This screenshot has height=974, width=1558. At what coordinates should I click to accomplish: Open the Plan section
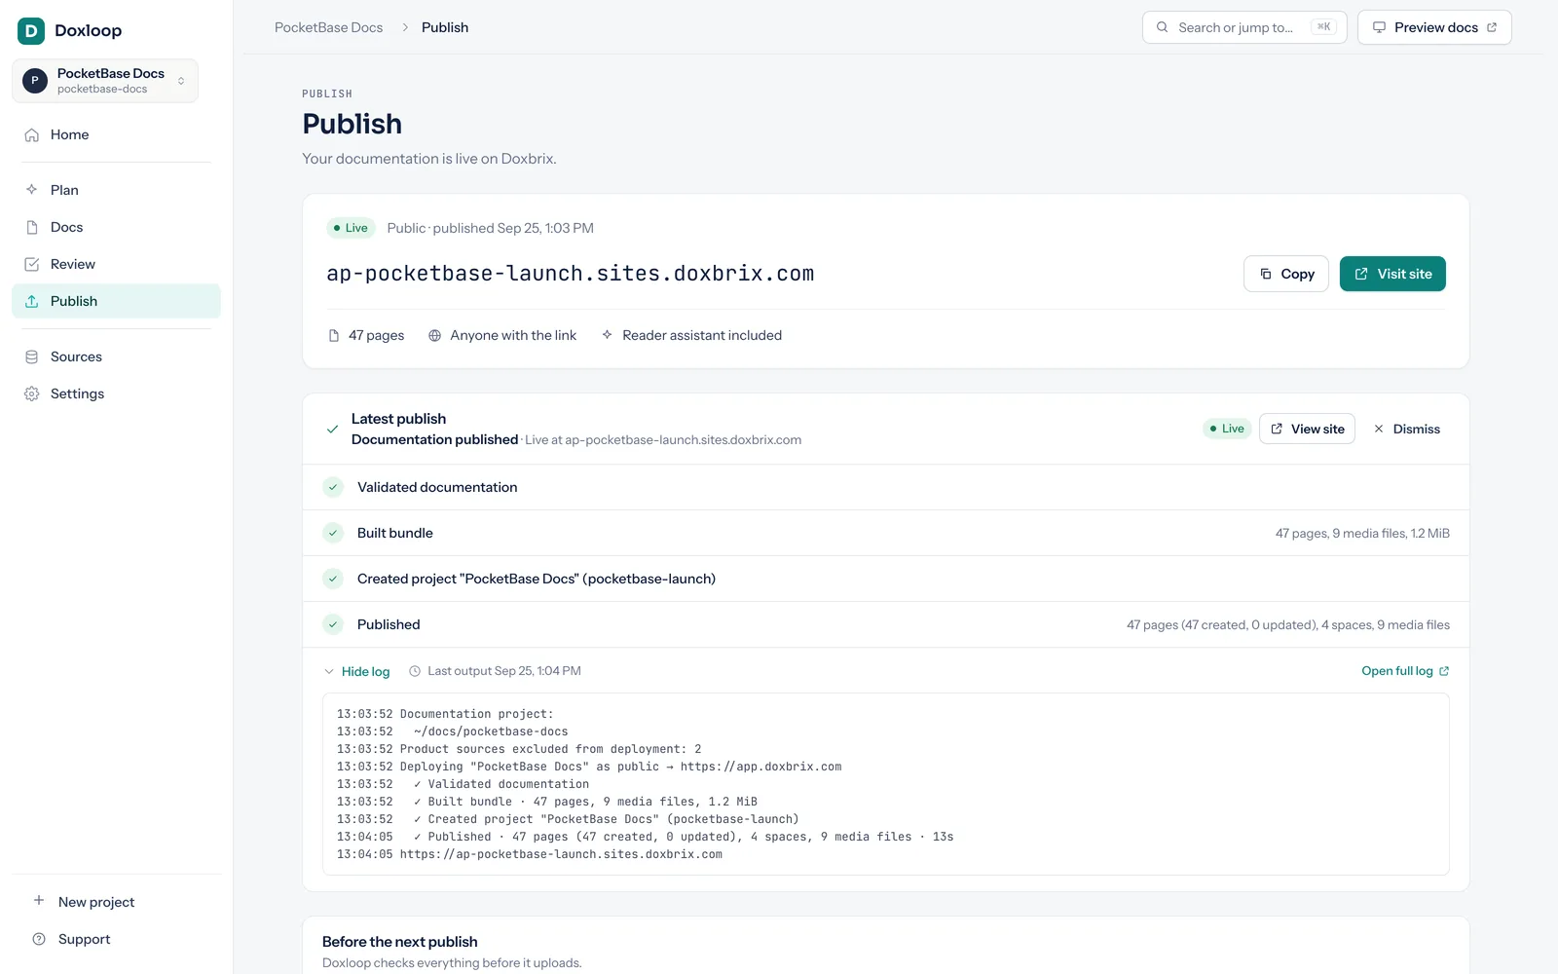coord(116,190)
